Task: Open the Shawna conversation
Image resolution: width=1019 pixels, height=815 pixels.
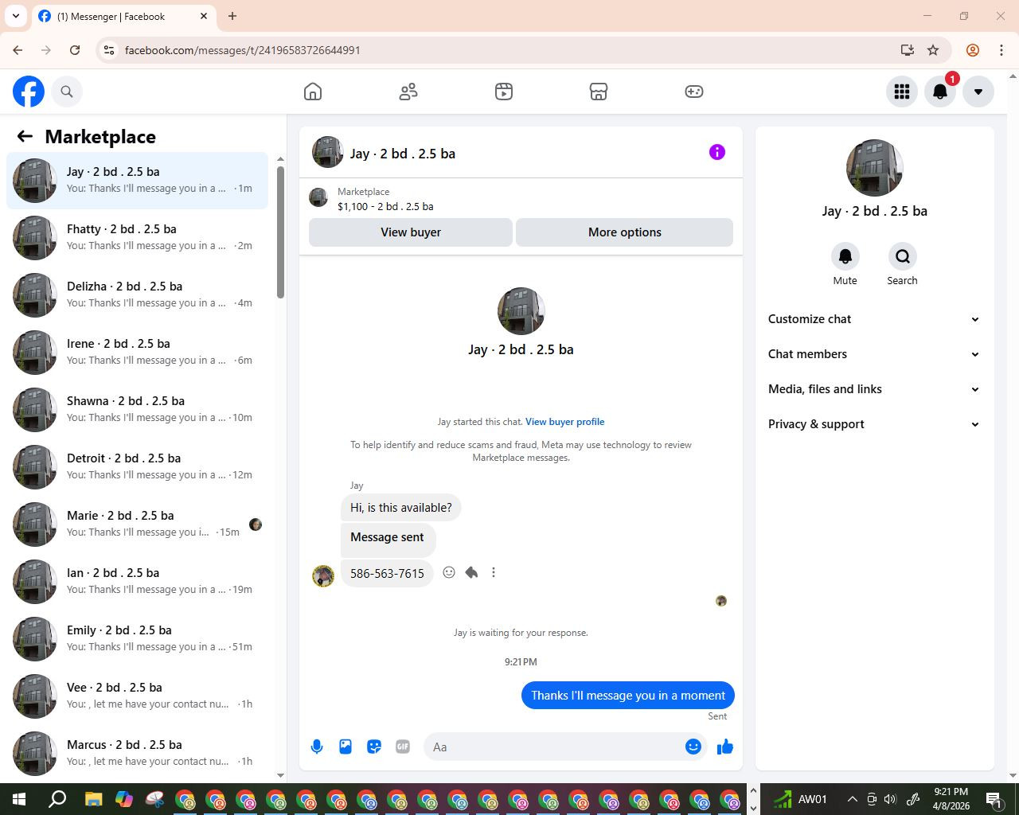Action: (x=137, y=410)
